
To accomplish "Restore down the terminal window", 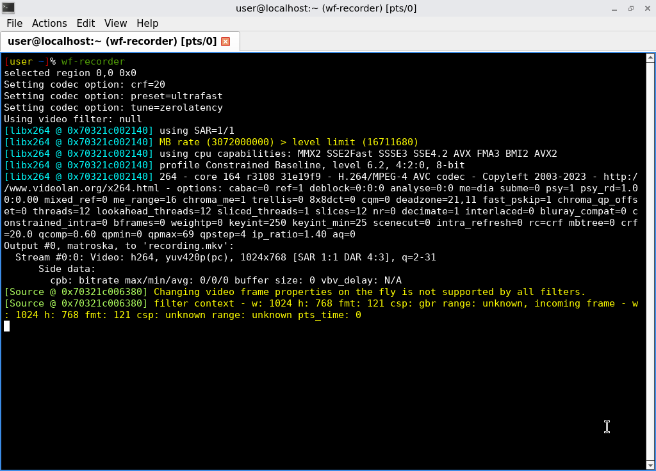I will [x=630, y=8].
